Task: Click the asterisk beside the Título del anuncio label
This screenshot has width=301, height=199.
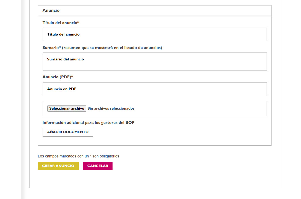Action: [x=78, y=22]
